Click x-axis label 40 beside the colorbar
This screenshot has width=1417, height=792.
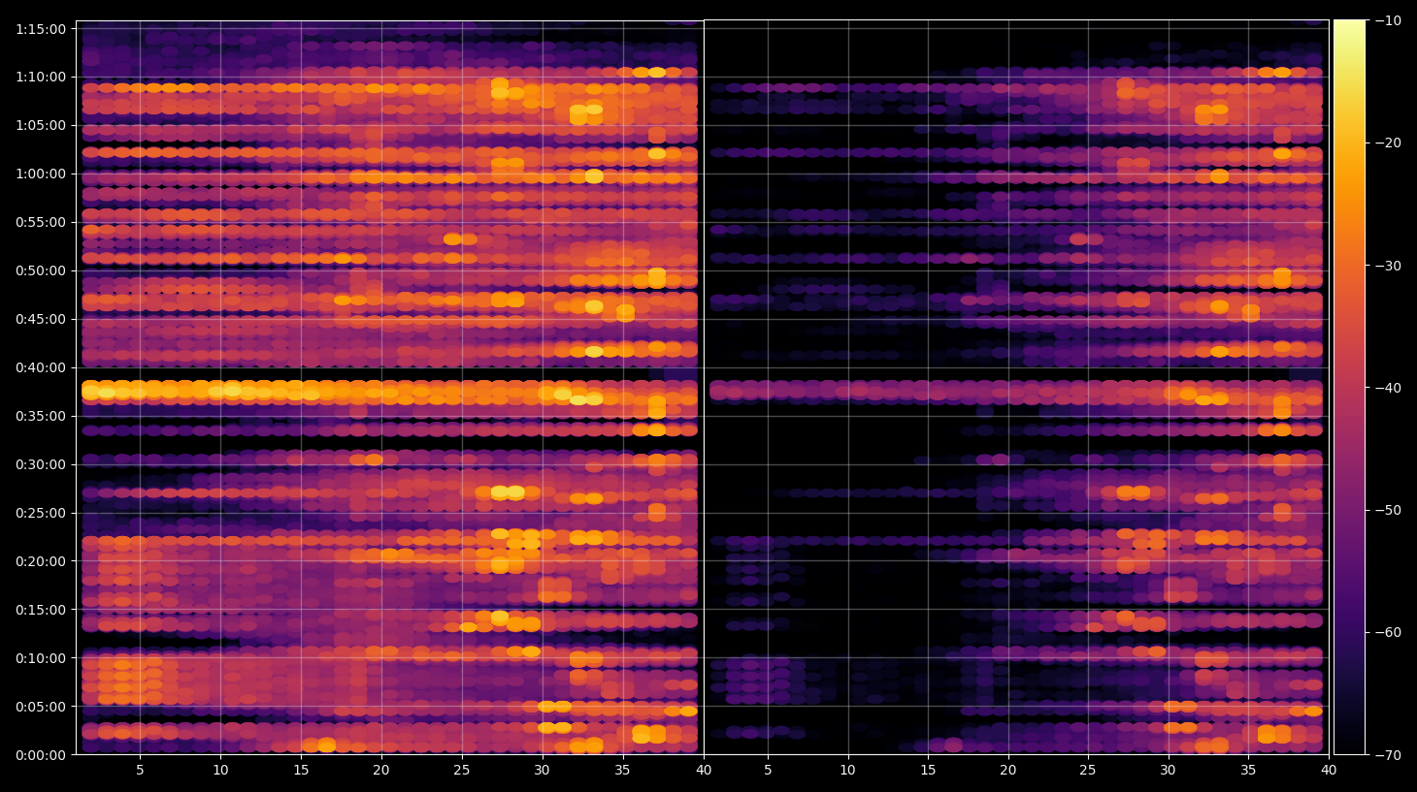point(1329,771)
